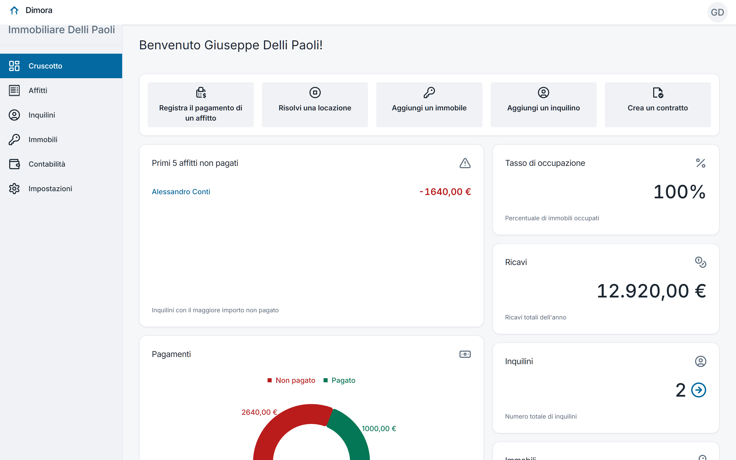Viewport: 736px width, 460px height.
Task: Open Impostazioni settings menu item
Action: coord(61,189)
